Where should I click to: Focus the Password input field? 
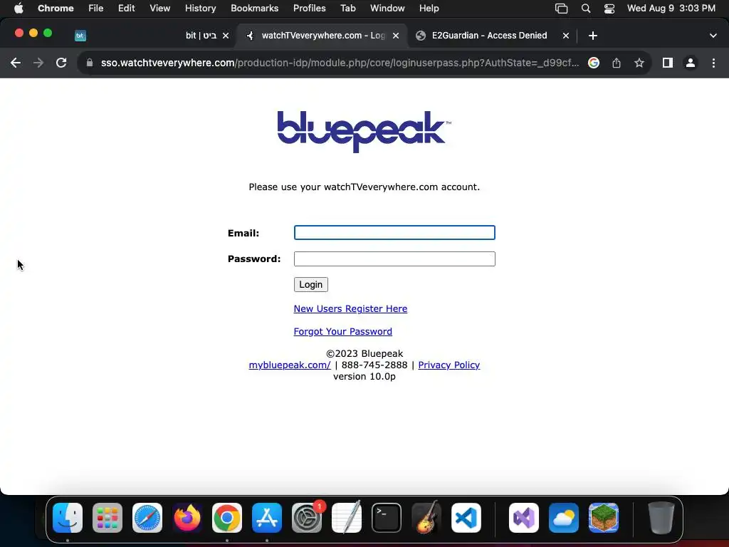(394, 259)
